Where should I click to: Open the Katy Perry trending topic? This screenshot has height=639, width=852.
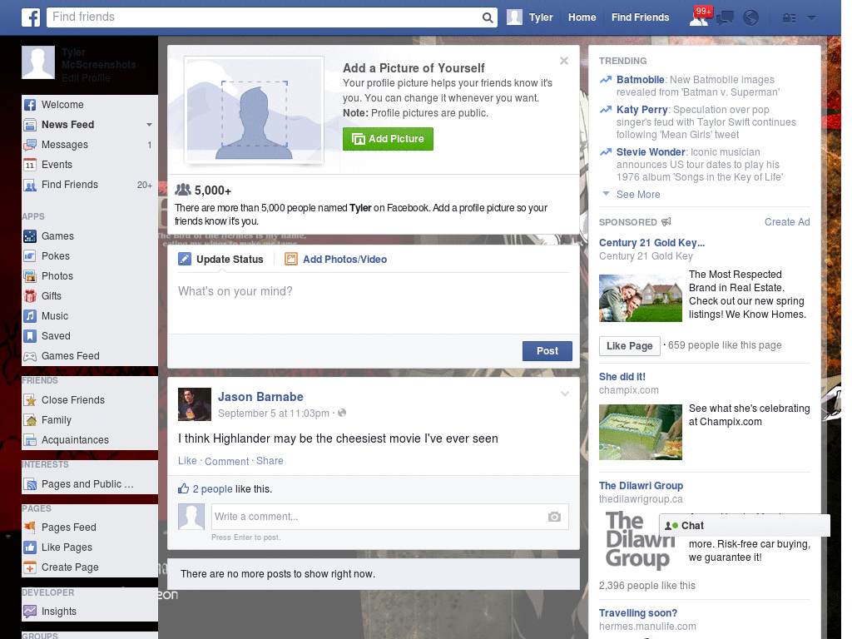tap(641, 110)
